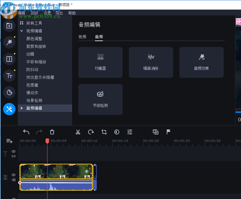This screenshot has width=241, height=199.
Task: Switch to the 视频 tab
Action: click(82, 37)
